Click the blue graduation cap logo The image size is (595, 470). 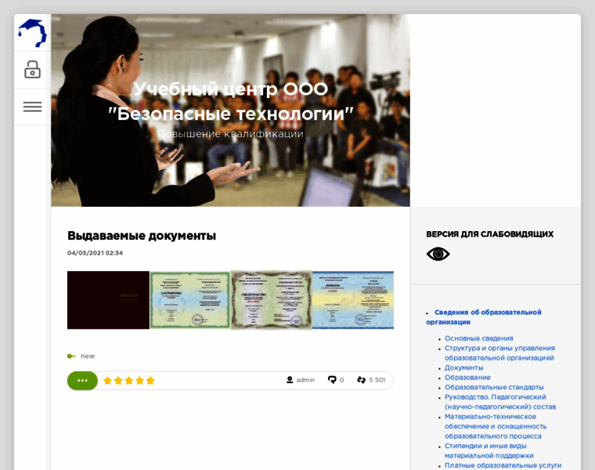[32, 33]
